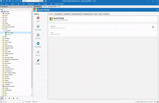Click the plus icon in the title bar toolbar

(x=4, y=1)
